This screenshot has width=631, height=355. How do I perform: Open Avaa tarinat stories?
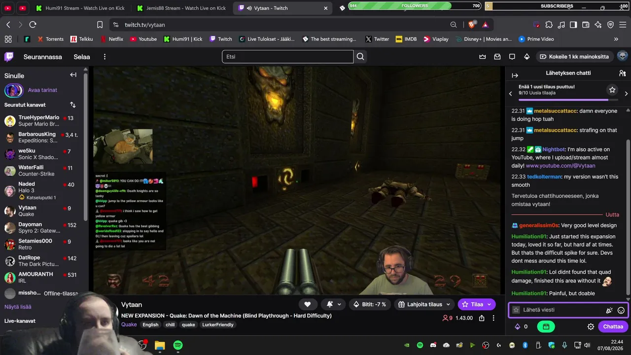point(42,90)
